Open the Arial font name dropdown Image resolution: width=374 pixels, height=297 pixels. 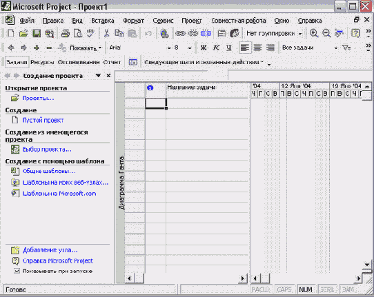coord(169,48)
